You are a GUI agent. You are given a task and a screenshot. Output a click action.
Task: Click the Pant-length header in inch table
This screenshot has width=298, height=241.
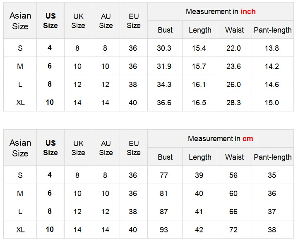(272, 30)
